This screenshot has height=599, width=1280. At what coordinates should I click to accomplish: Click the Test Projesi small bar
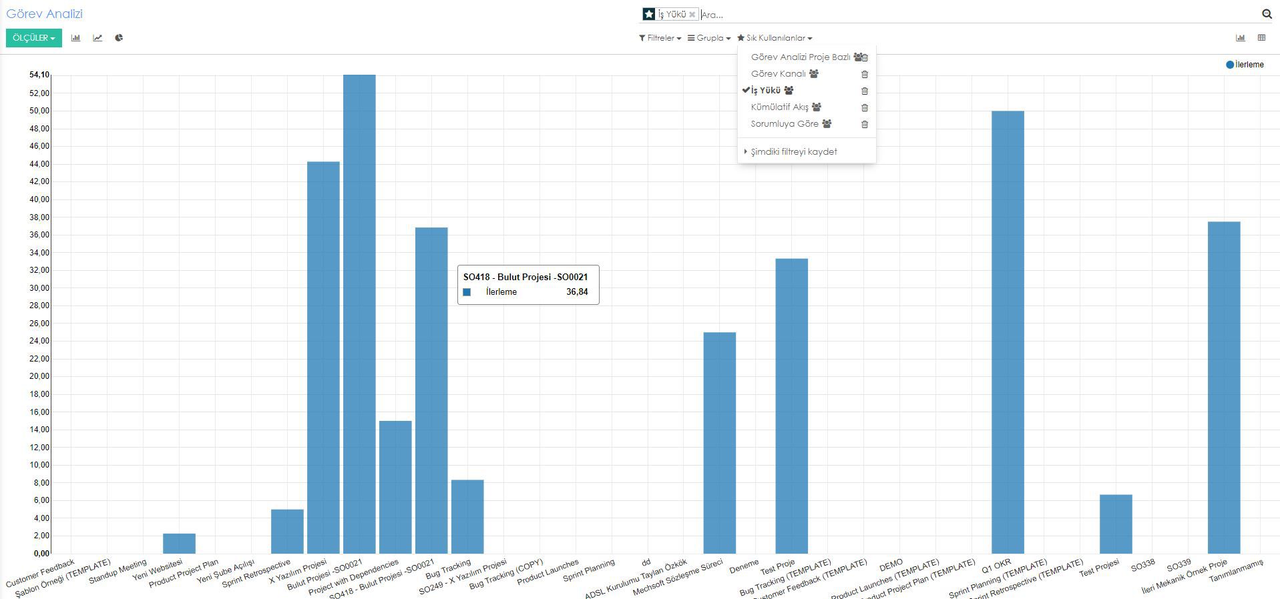pyautogui.click(x=1116, y=524)
